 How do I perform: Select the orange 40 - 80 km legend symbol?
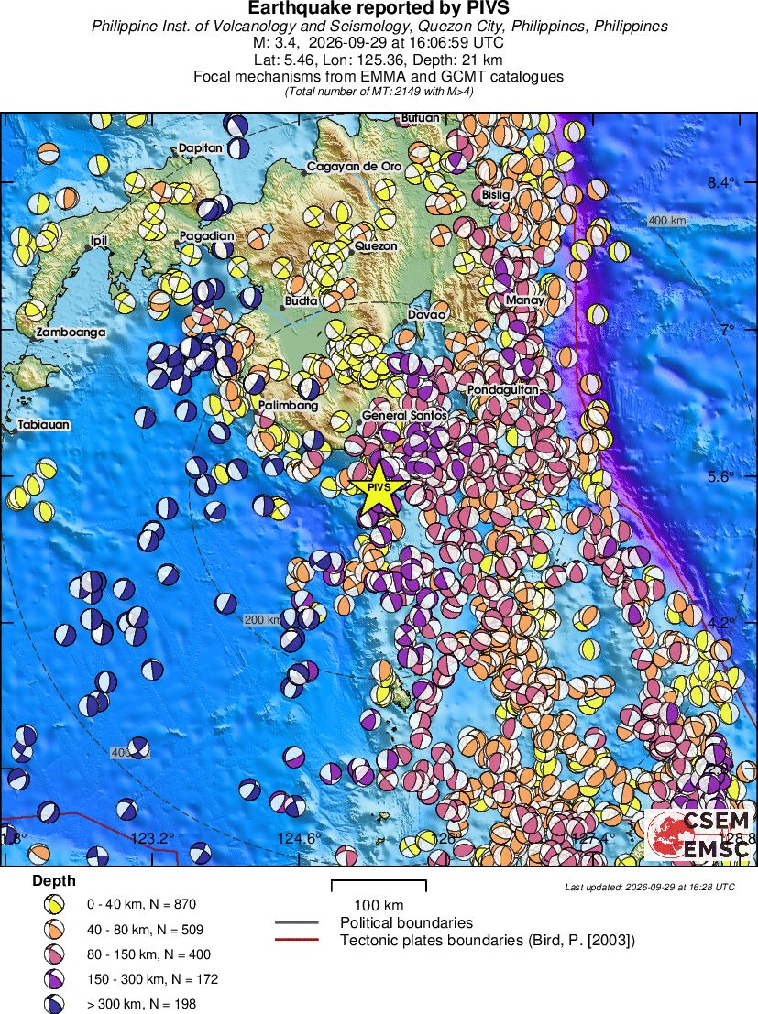coord(54,930)
